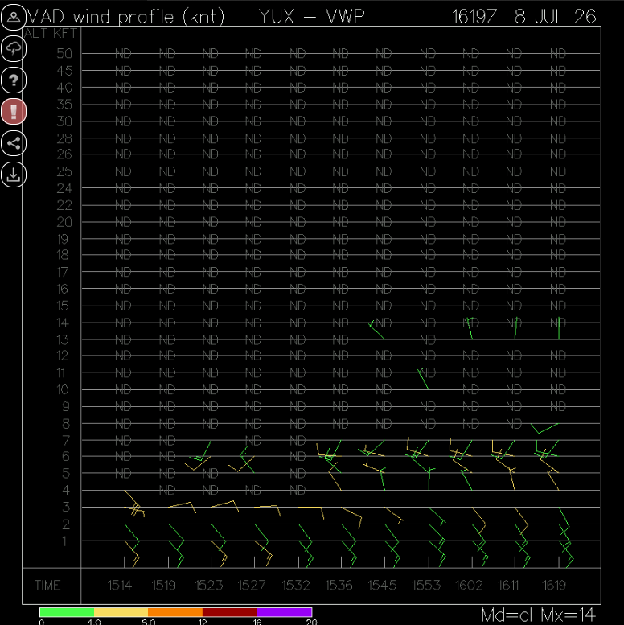
Task: Click the 22 altitude label
Action: click(64, 205)
